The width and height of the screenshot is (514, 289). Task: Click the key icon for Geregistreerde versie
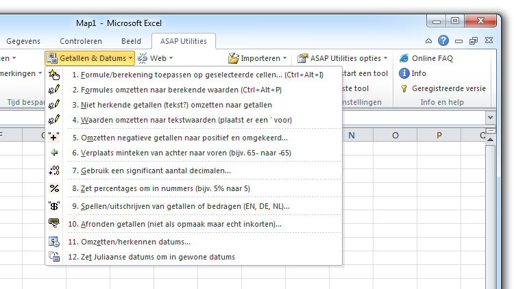click(x=404, y=88)
